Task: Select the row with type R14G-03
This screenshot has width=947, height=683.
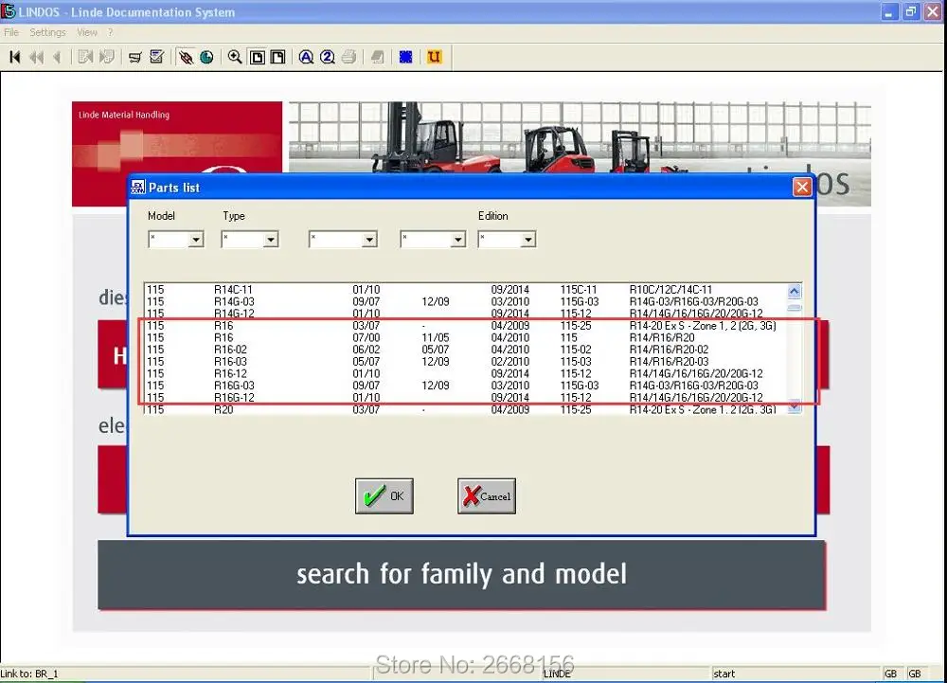Action: pyautogui.click(x=466, y=301)
